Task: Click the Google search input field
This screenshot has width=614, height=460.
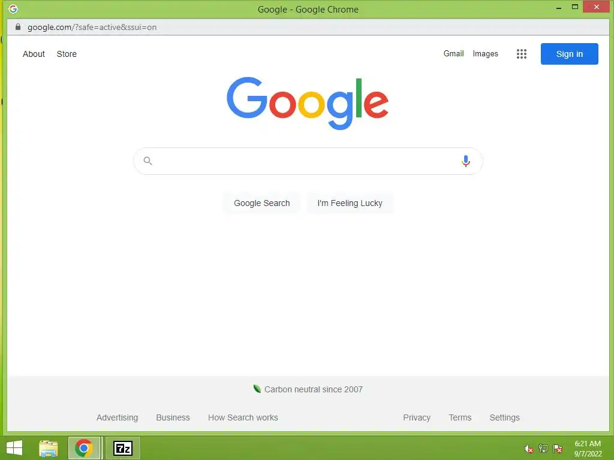Action: [x=308, y=161]
